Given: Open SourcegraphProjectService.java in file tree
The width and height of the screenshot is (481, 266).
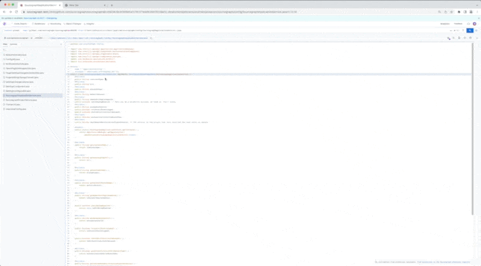Looking at the screenshot, I should pyautogui.click(x=21, y=100).
